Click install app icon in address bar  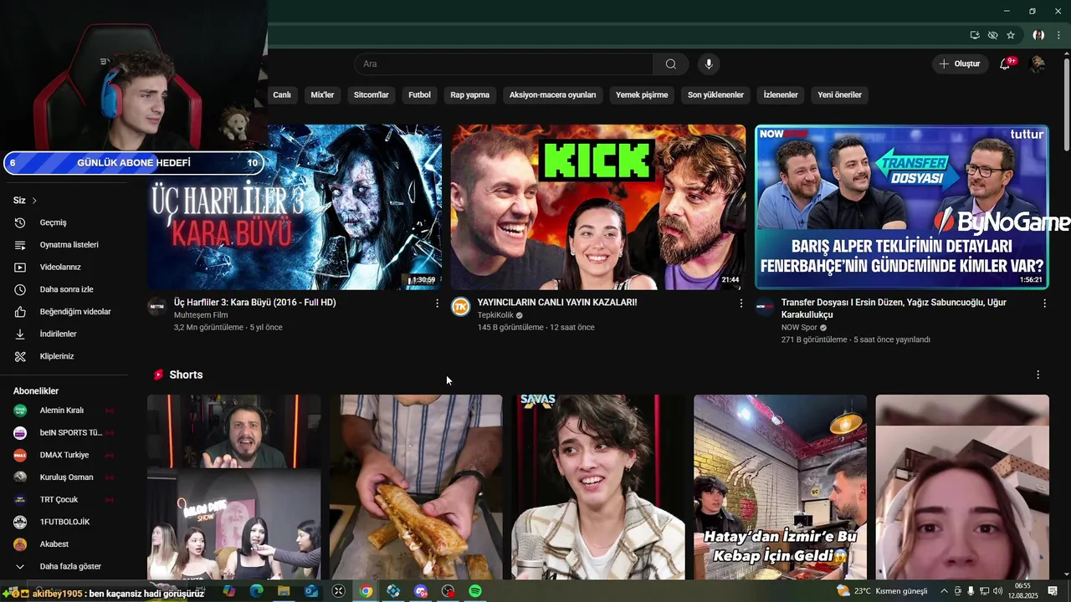tap(975, 35)
